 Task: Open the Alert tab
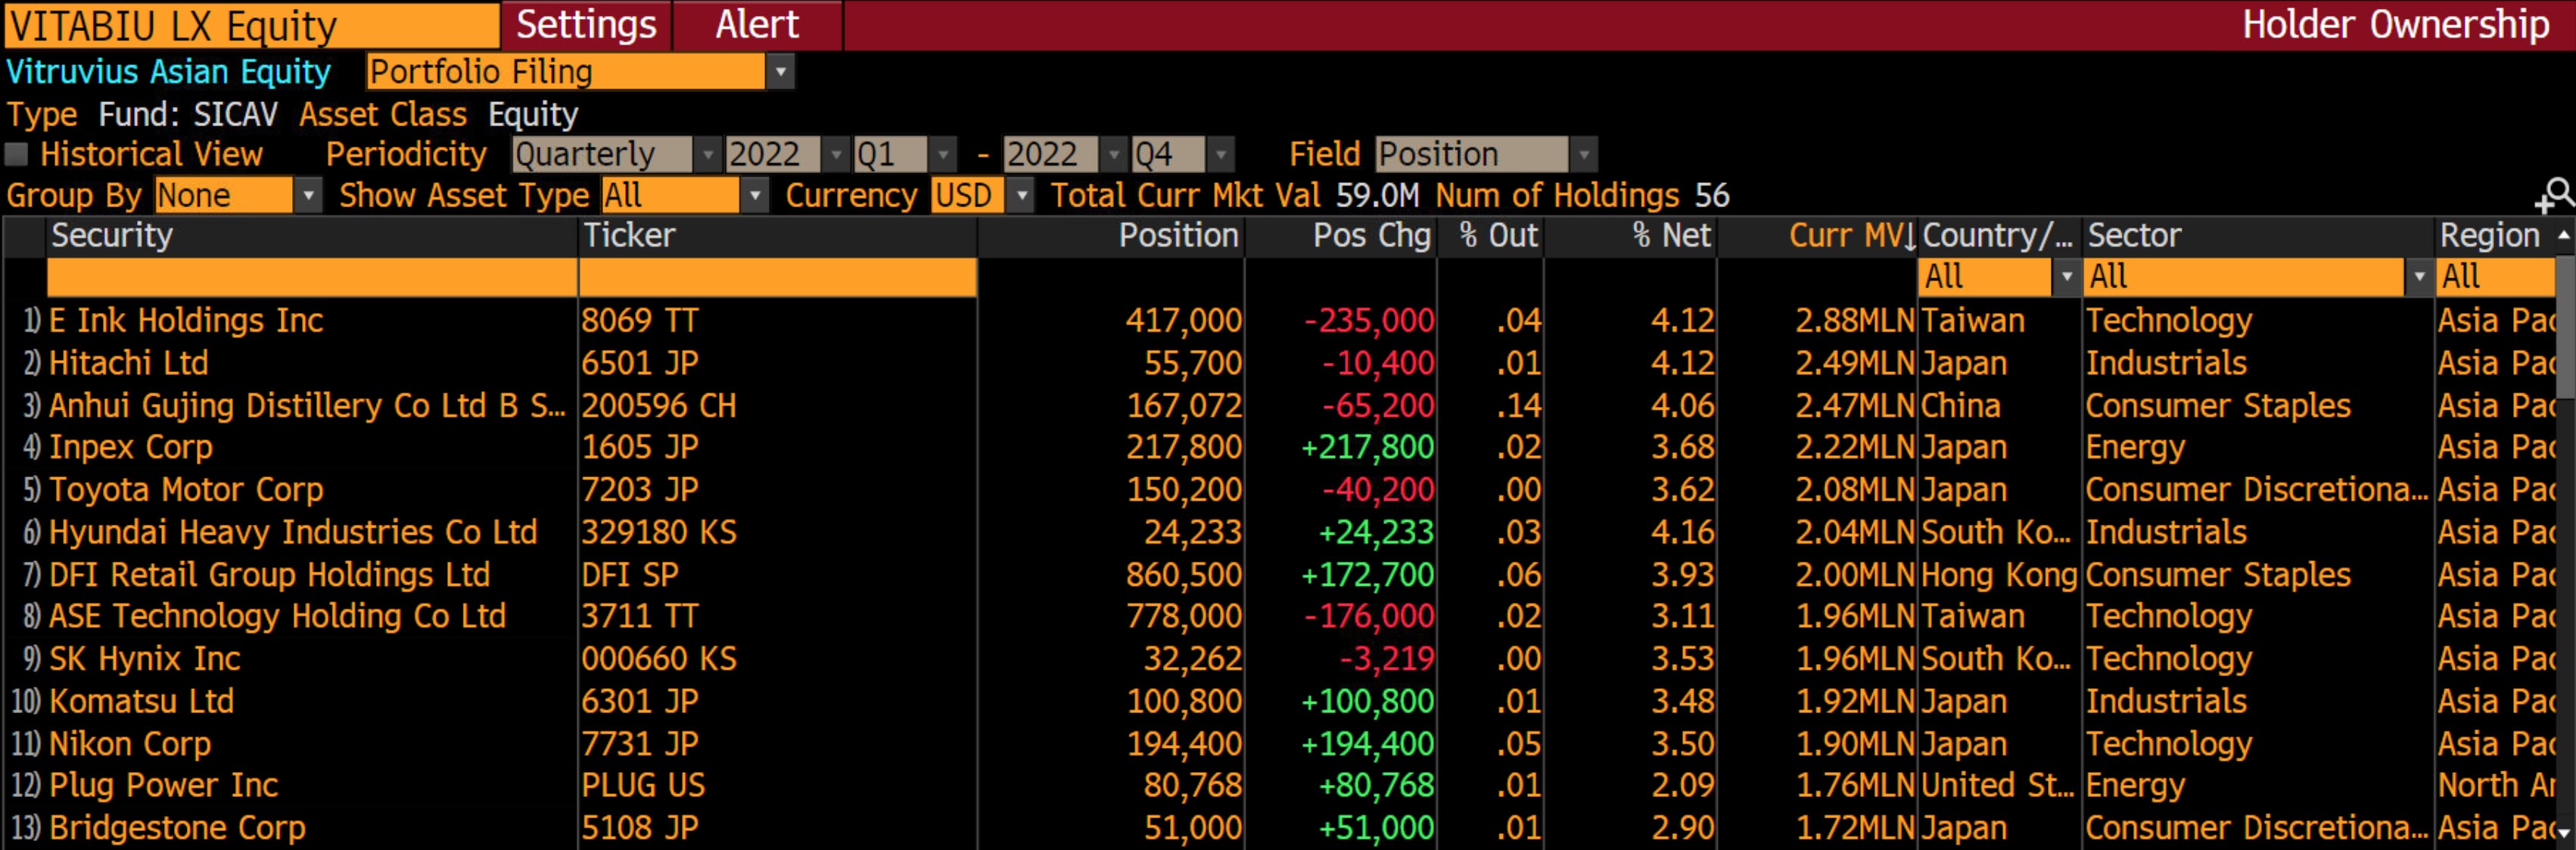757,24
